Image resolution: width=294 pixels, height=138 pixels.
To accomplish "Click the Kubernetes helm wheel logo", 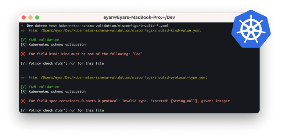I will [251, 29].
